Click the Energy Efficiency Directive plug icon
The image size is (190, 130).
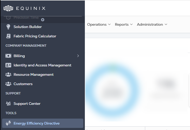pyautogui.click(x=8, y=123)
